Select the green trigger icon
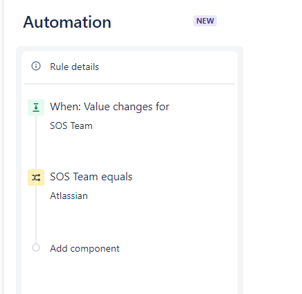The image size is (302, 294). (x=36, y=107)
